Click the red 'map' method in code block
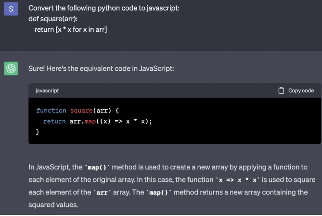Screen dimensions: 322x216 (x=90, y=121)
